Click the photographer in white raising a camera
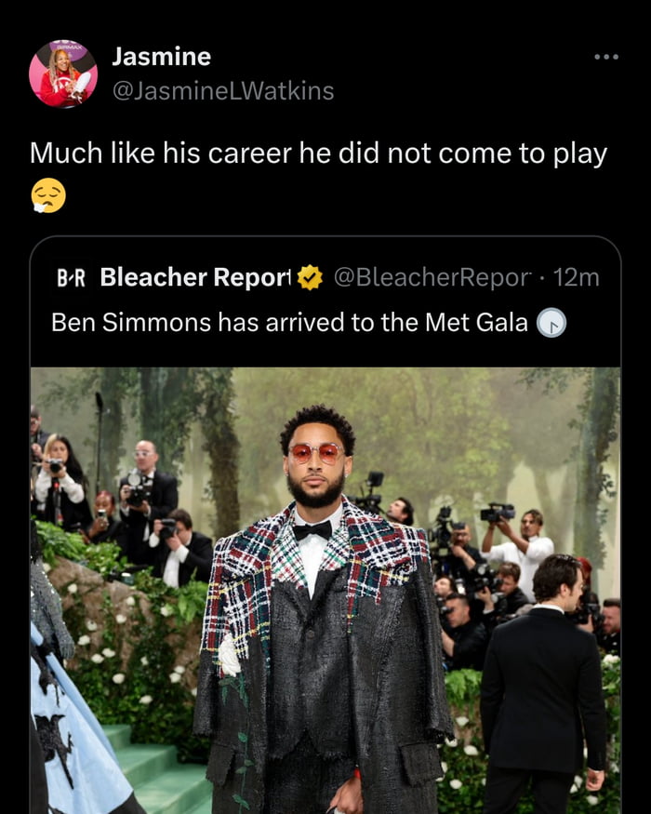Viewport: 651px width, 814px height. [523, 544]
